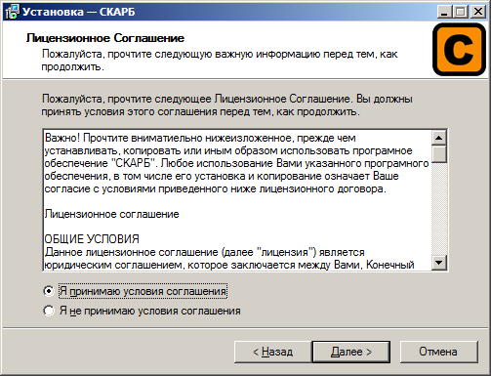Click the title bar text 'Установка — СКАРБ'
Viewport: 491px width, 376px height.
(78, 12)
